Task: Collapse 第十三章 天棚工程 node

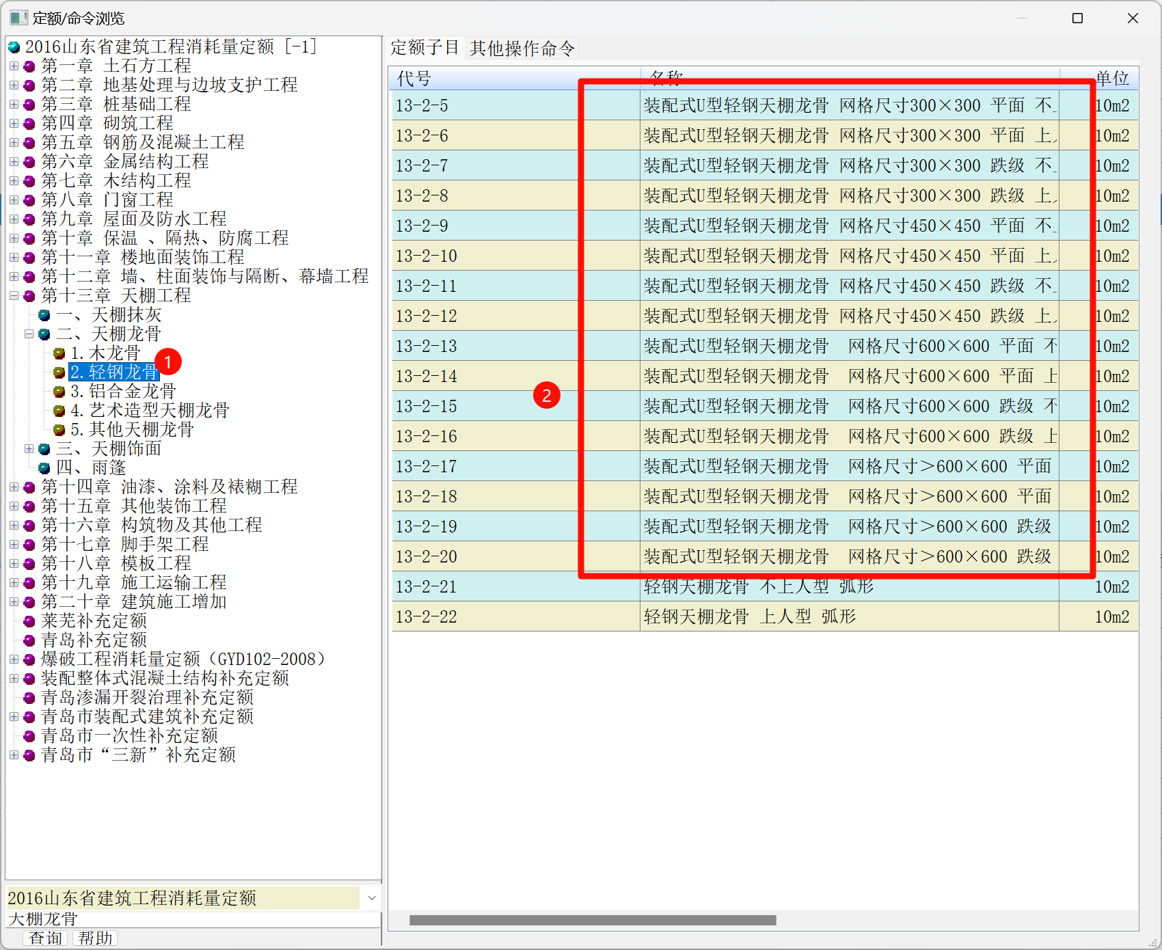Action: click(x=14, y=296)
